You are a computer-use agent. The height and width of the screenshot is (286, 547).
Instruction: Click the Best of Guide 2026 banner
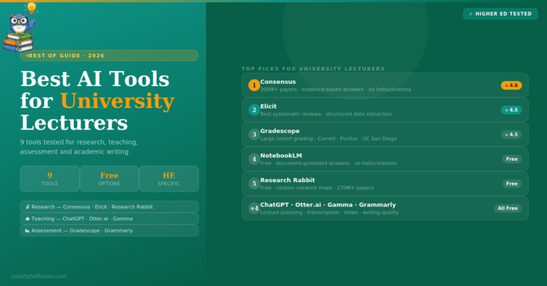coord(109,55)
